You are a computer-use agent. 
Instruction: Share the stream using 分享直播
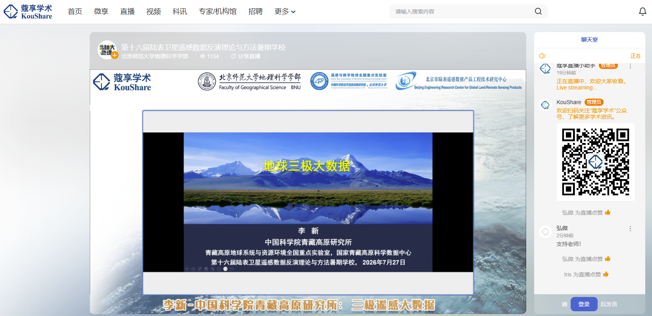(246, 56)
